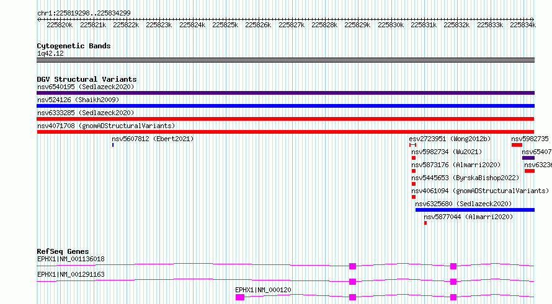
Task: Select the esv2723951 (Wong2012b) red glyph
Action: (412, 145)
